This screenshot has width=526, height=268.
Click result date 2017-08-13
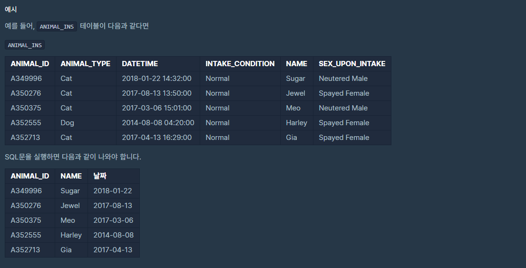pos(113,206)
